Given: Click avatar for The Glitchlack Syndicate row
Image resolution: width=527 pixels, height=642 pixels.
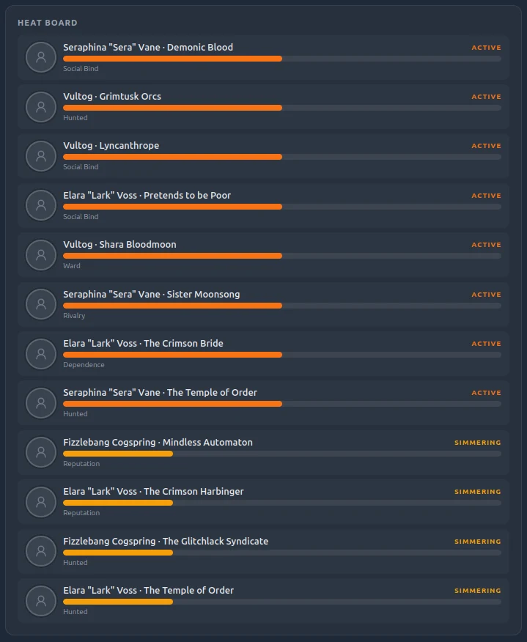Looking at the screenshot, I should [41, 551].
